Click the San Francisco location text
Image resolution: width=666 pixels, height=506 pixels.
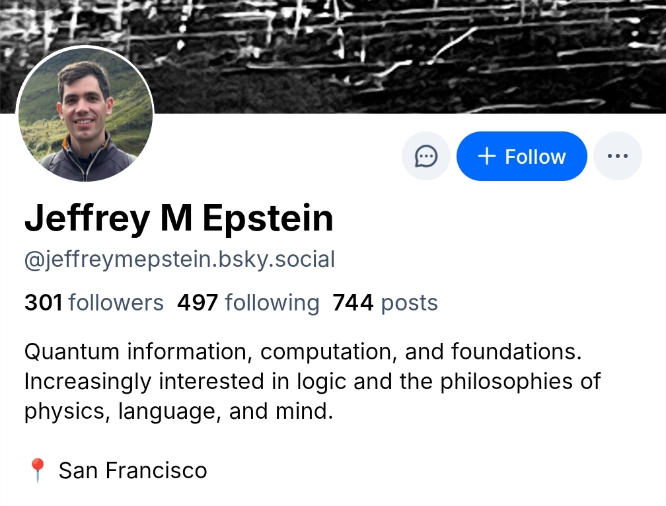point(133,470)
